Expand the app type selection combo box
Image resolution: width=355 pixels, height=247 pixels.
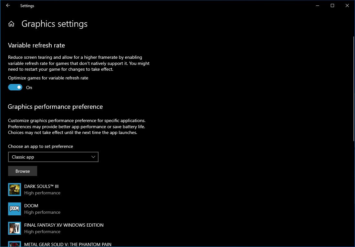53,157
